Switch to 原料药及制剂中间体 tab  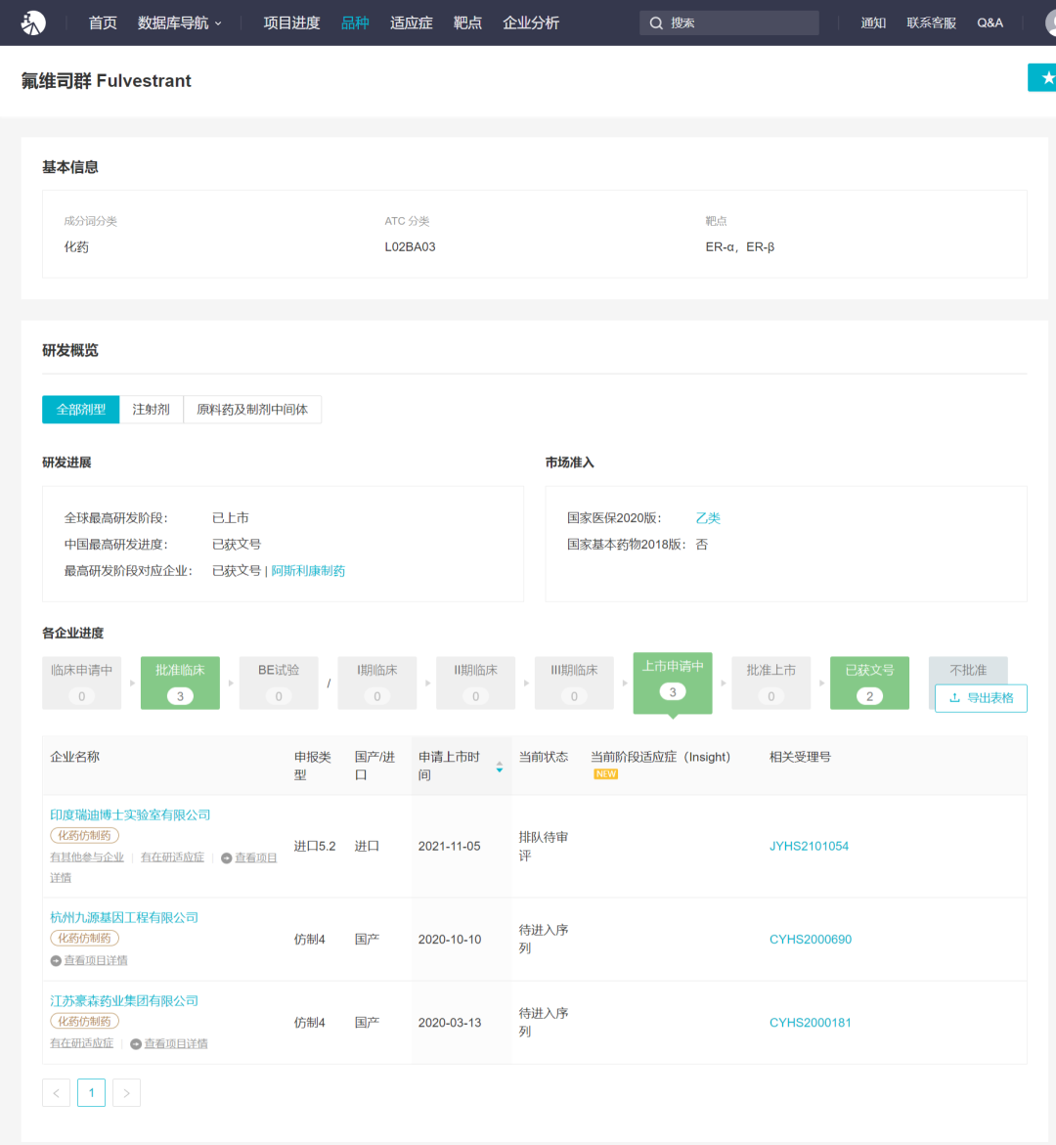(x=252, y=409)
